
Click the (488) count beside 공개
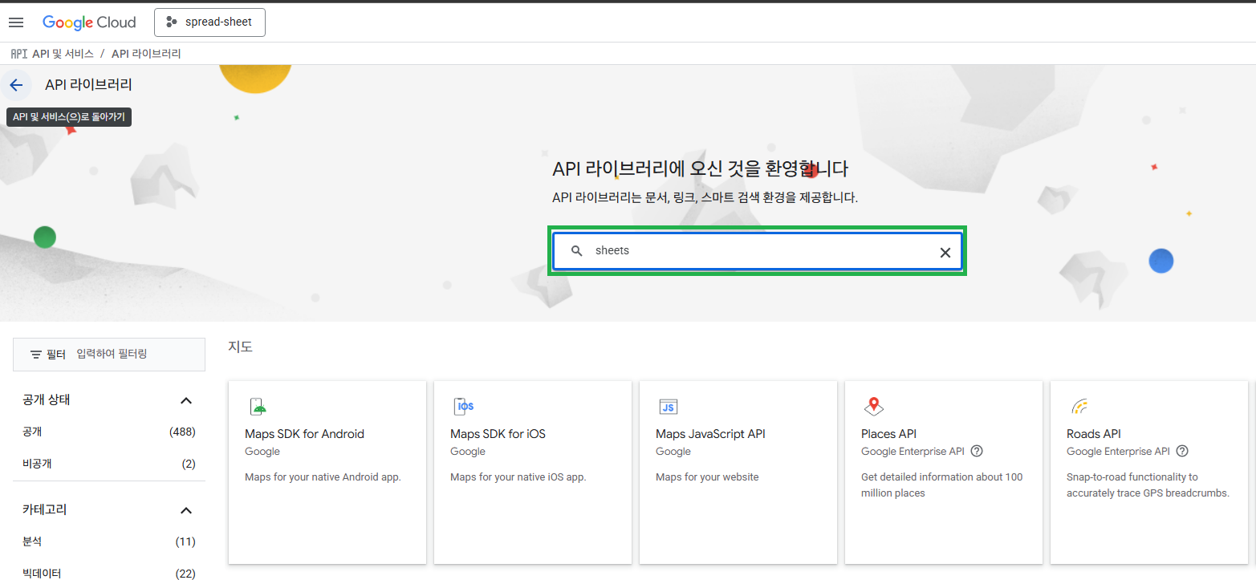pyautogui.click(x=182, y=432)
